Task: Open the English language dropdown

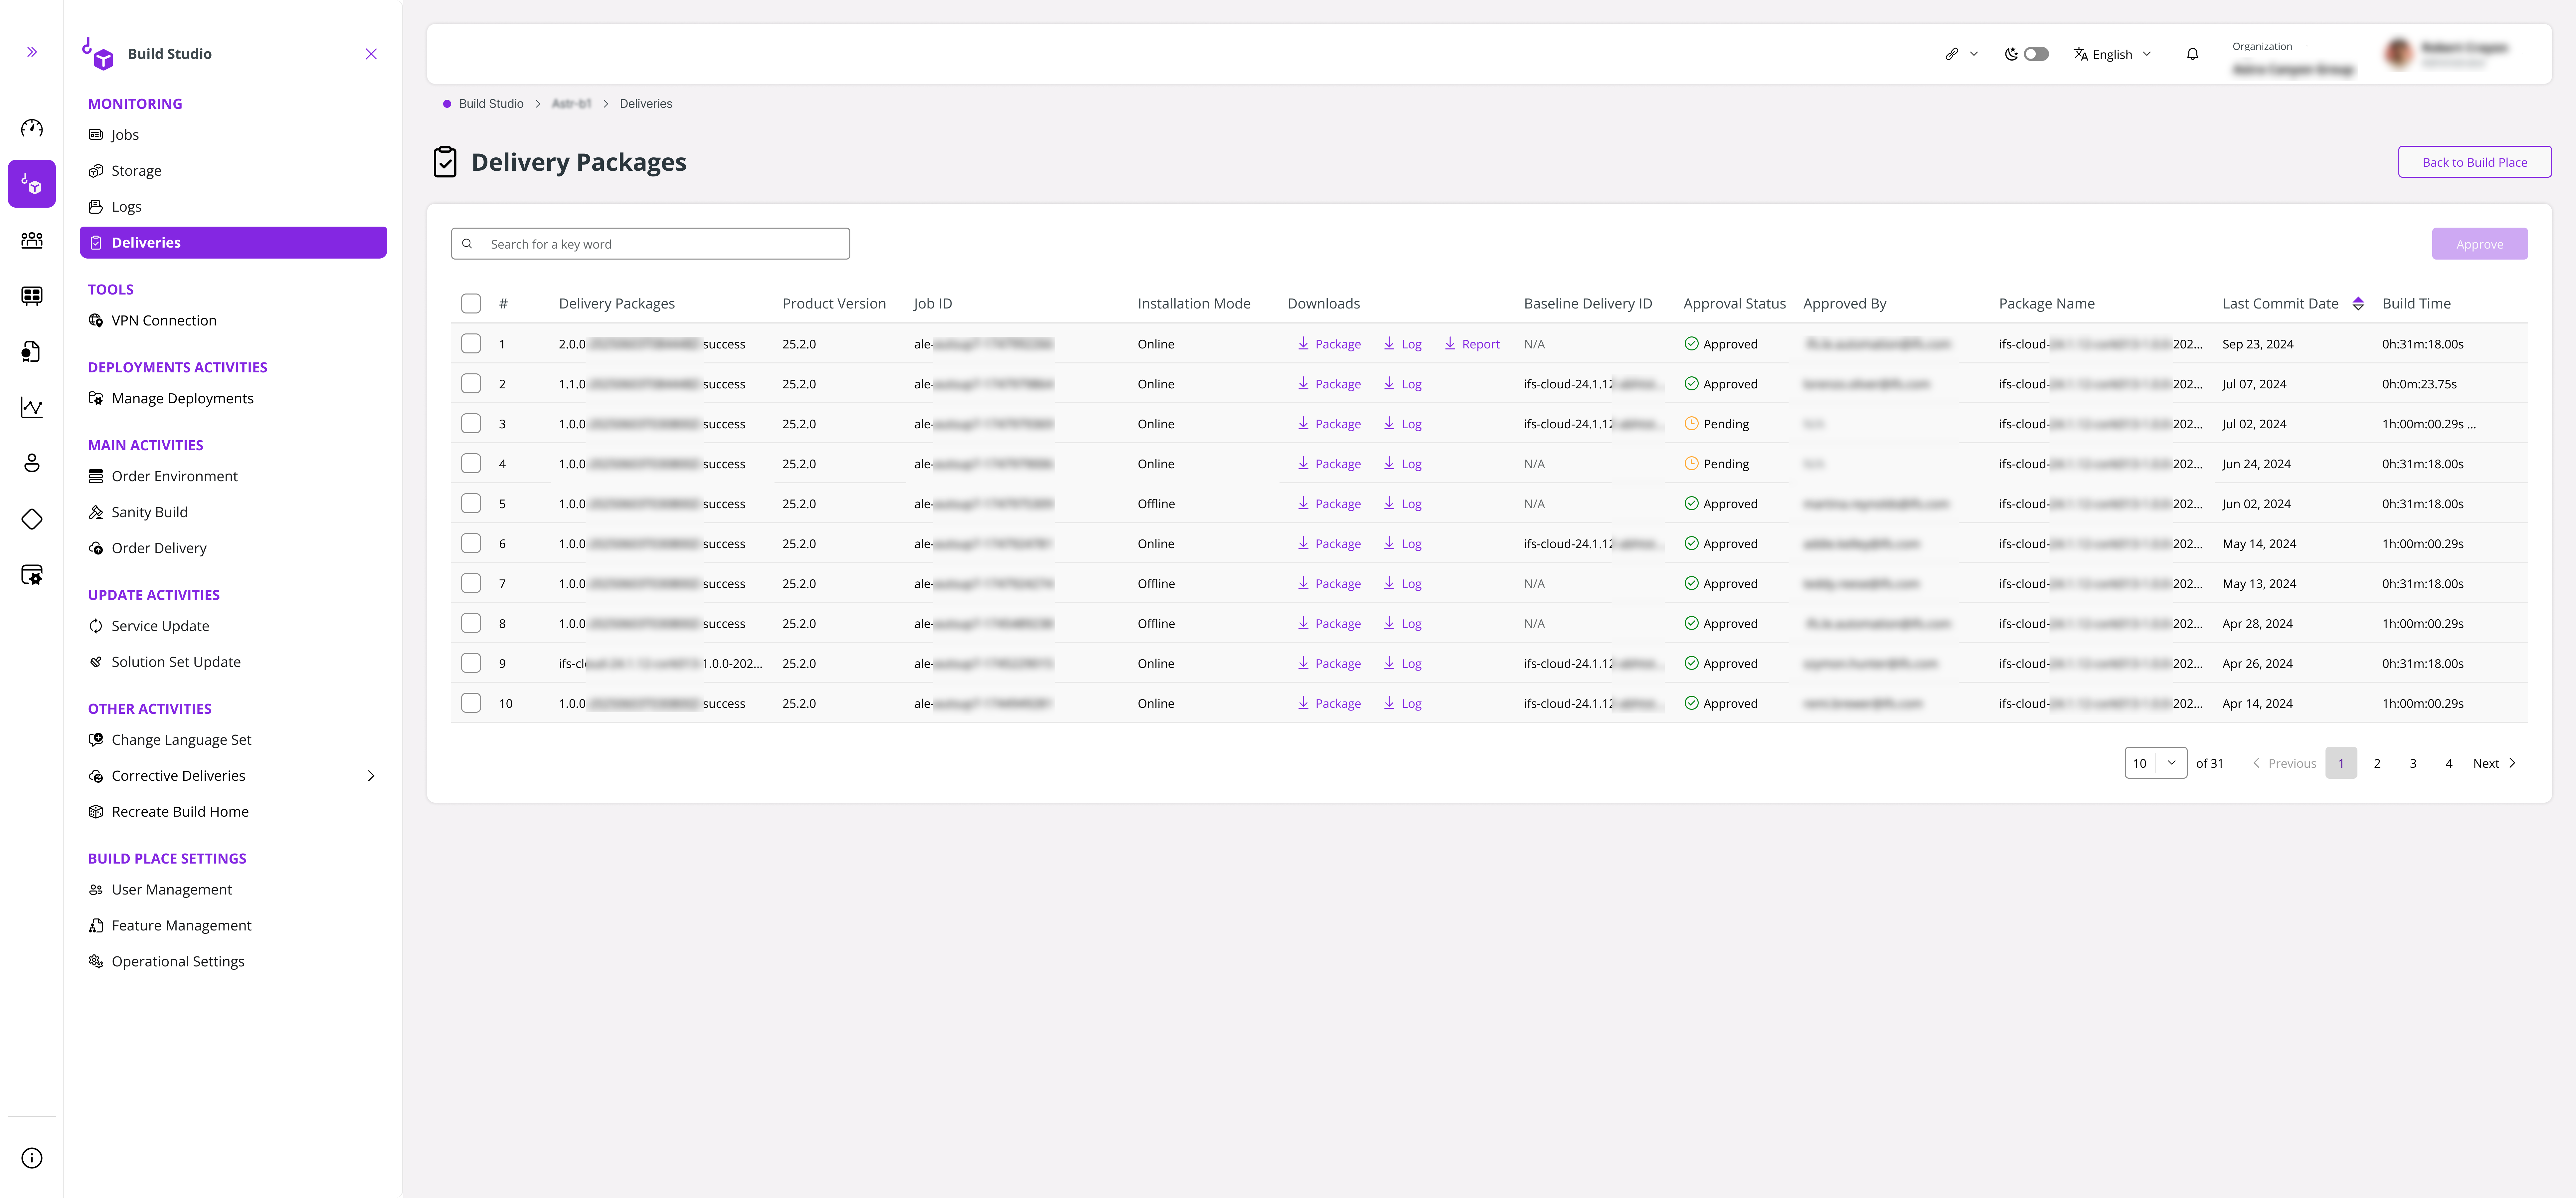Action: point(2112,54)
